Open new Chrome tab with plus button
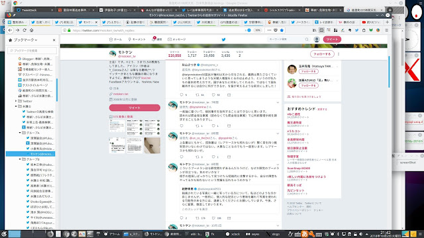This screenshot has height=238, width=424. (x=390, y=10)
